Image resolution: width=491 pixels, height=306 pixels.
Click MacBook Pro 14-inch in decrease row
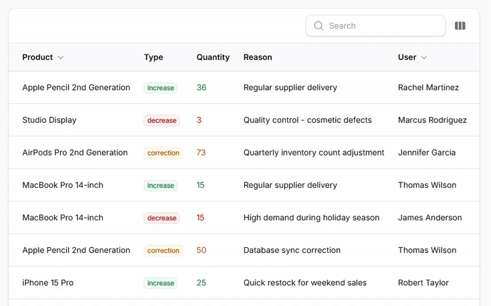coord(63,217)
